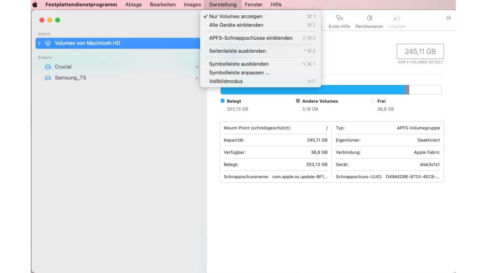The width and height of the screenshot is (487, 273).
Task: Click the Belegt row value in the table
Action: [317, 165]
